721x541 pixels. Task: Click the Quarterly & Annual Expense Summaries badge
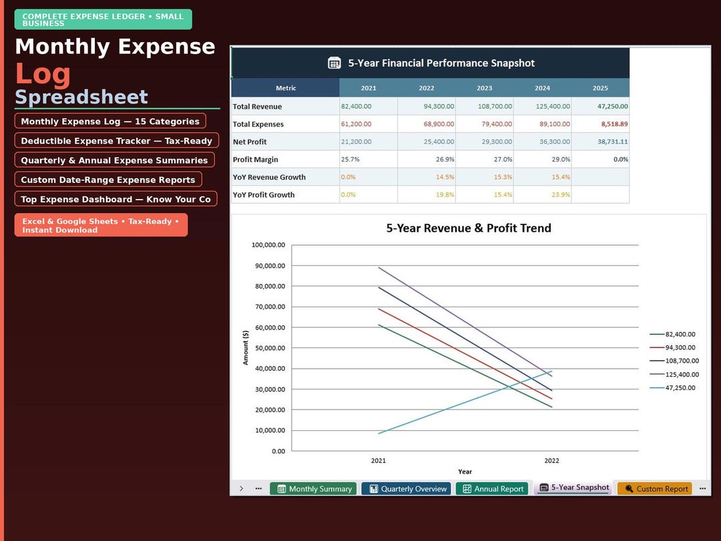tap(115, 160)
